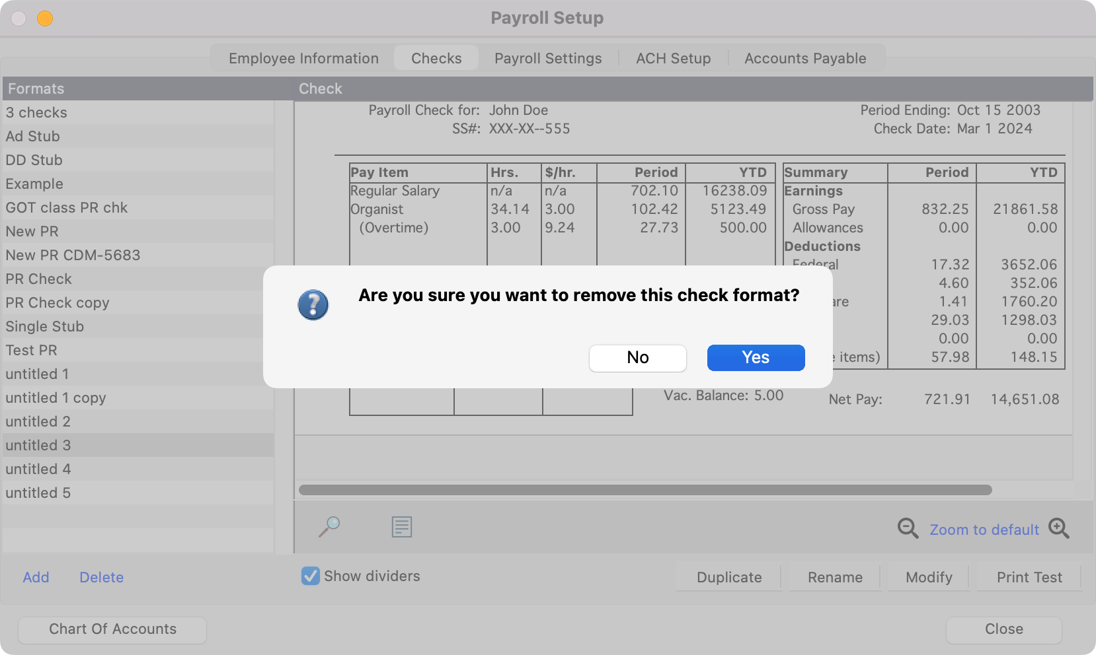Click the zoom in magnifier icon
This screenshot has height=655, width=1096.
tap(1058, 528)
